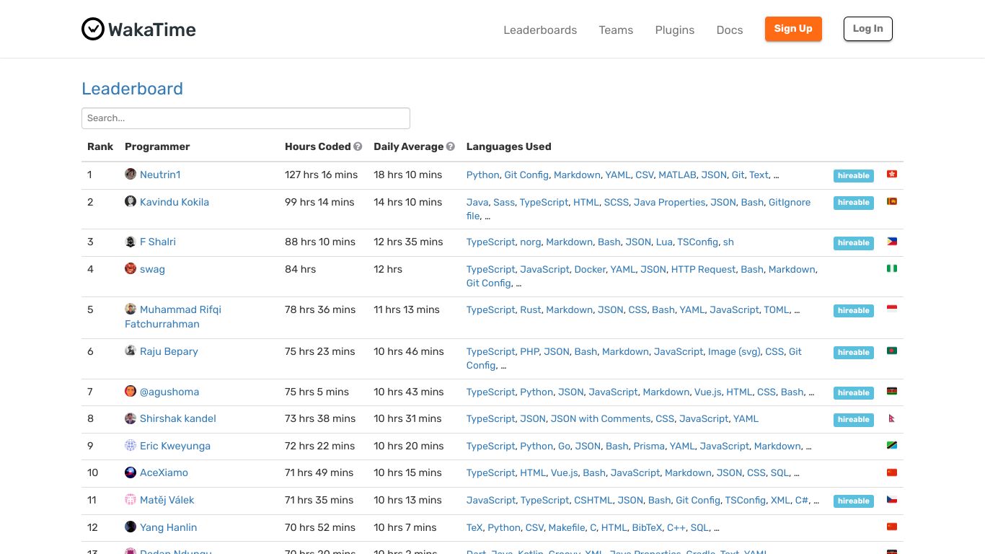
Task: Click swag's avatar image
Action: tap(131, 268)
